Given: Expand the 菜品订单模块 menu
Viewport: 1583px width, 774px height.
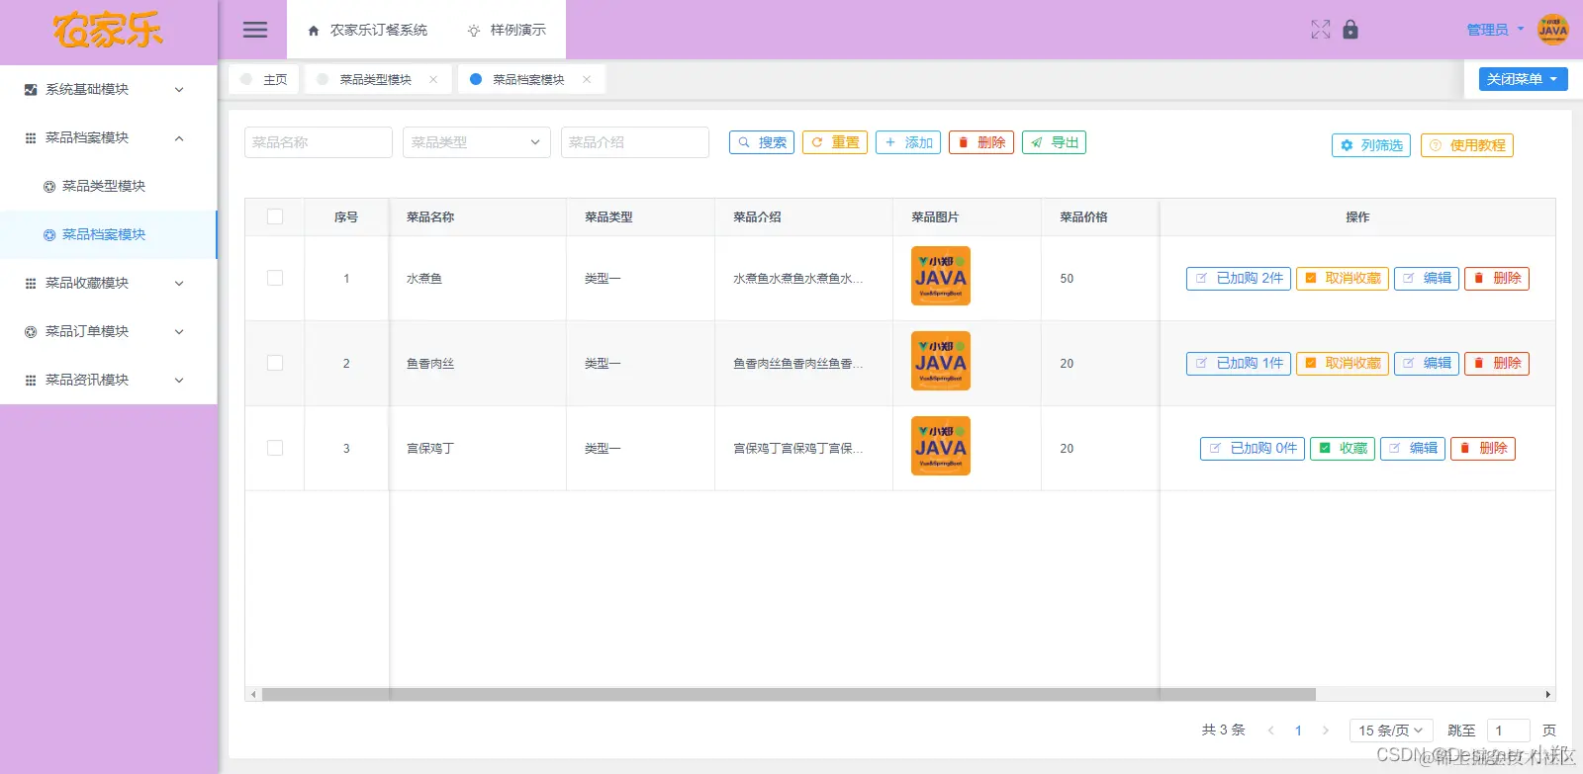Looking at the screenshot, I should click(x=109, y=331).
